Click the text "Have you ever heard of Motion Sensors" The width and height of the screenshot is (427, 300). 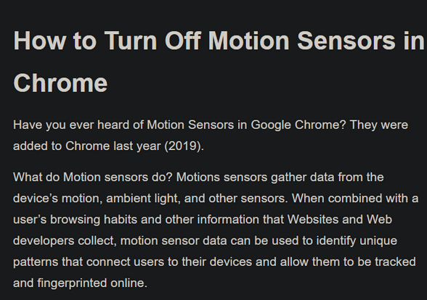tap(123, 125)
